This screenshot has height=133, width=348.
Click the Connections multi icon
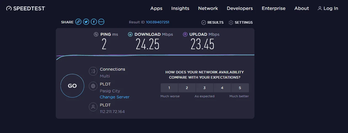(x=93, y=71)
